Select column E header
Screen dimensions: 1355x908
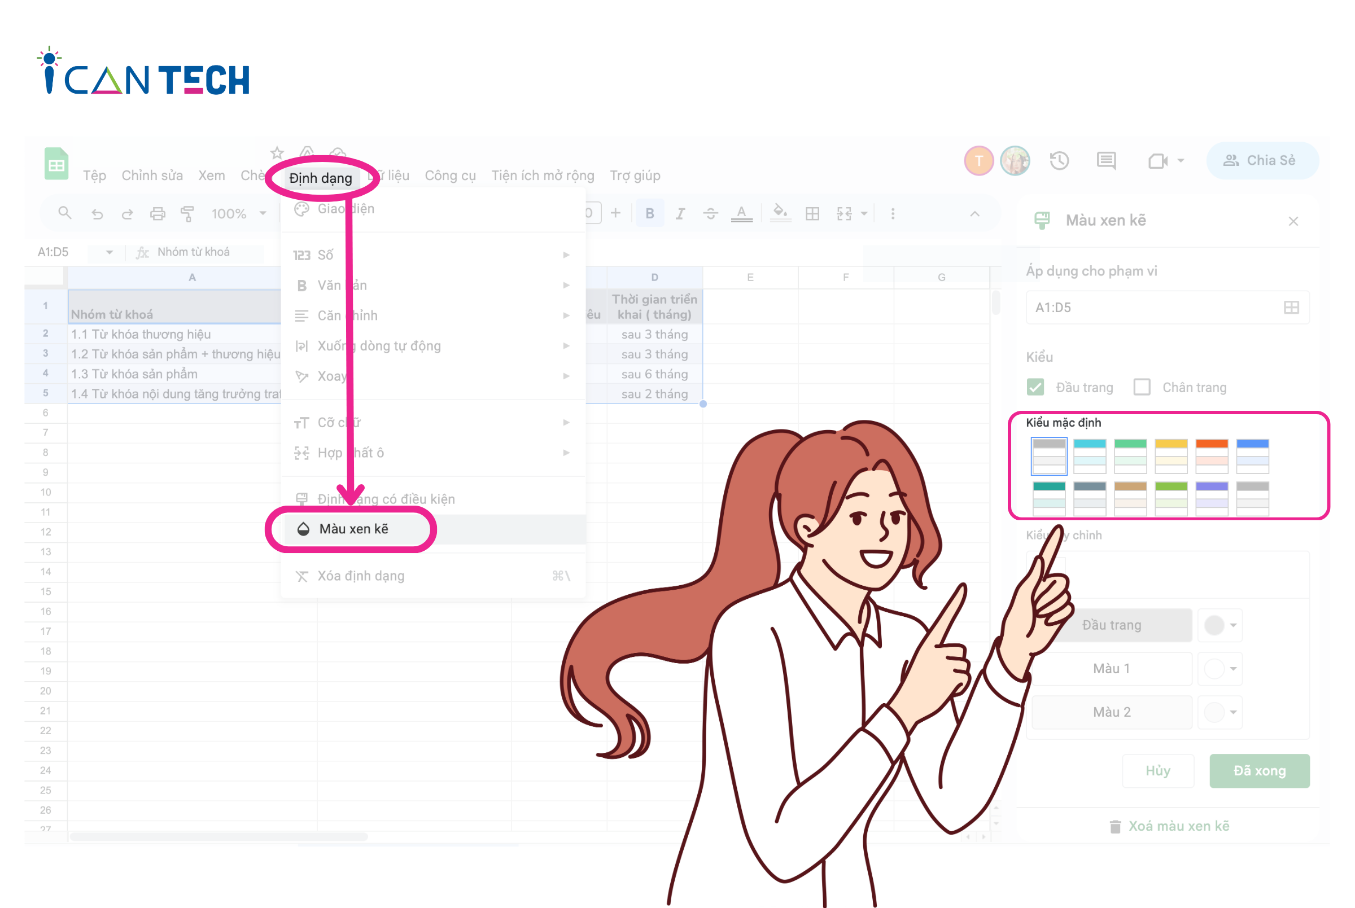pyautogui.click(x=750, y=278)
